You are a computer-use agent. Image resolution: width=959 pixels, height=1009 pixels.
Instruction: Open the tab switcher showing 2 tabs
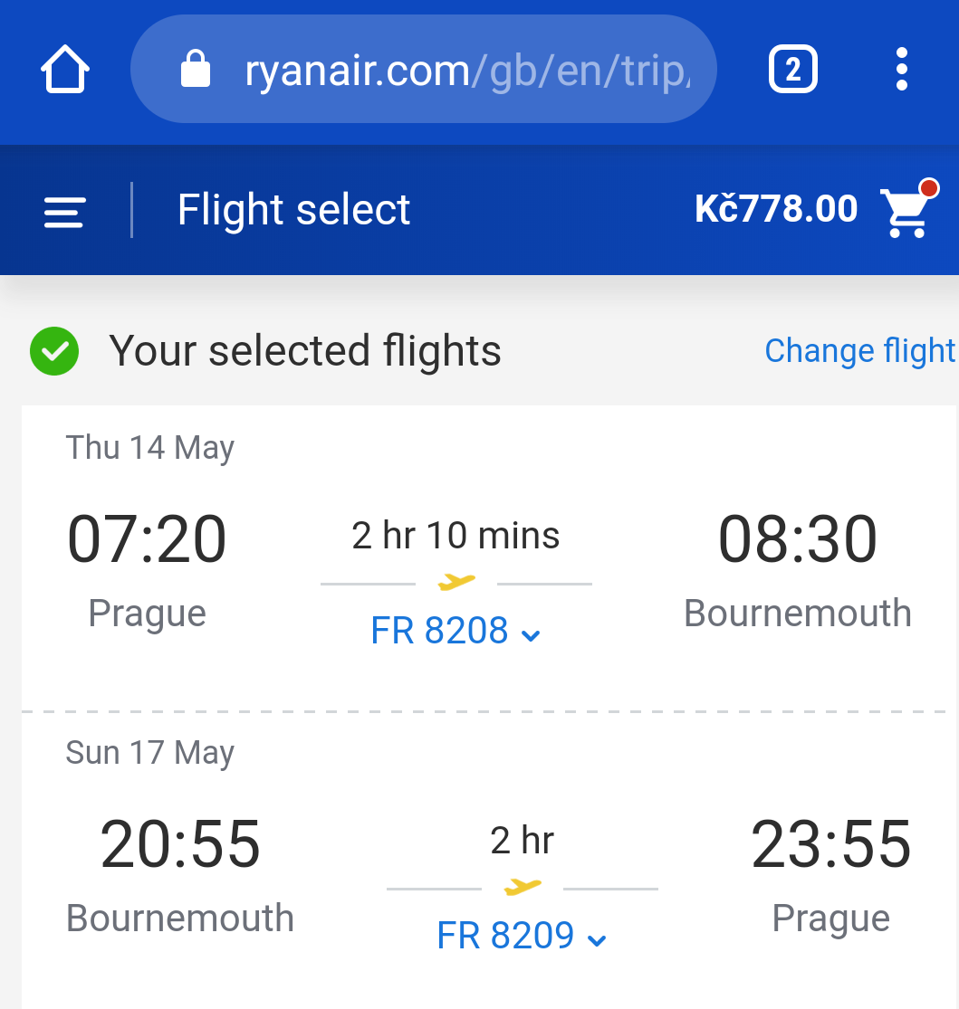tap(793, 69)
